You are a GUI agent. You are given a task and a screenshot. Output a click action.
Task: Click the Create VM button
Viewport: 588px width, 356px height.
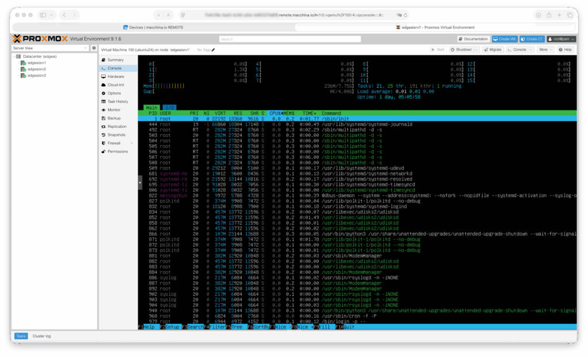[x=504, y=39]
